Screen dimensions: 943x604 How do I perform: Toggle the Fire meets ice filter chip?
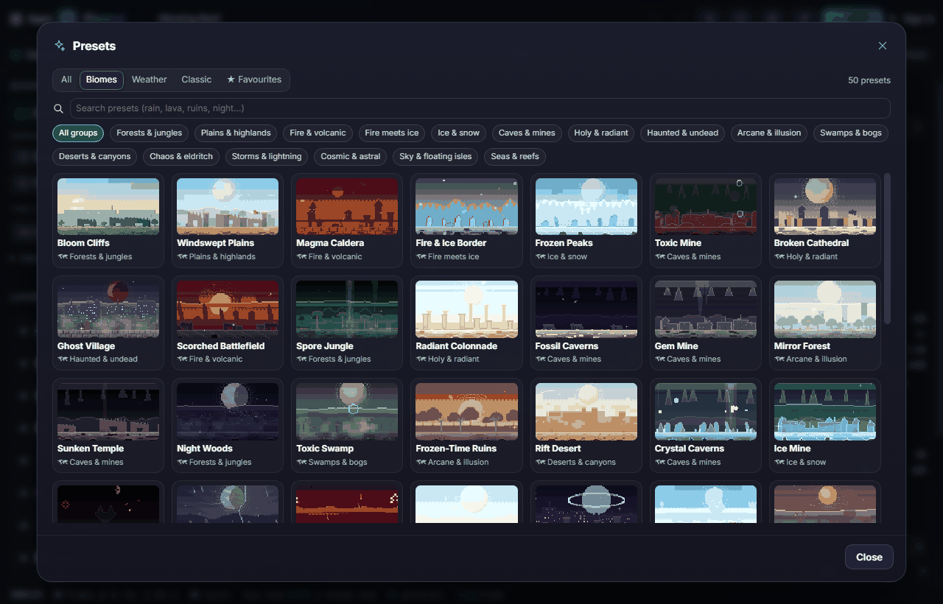coord(392,133)
